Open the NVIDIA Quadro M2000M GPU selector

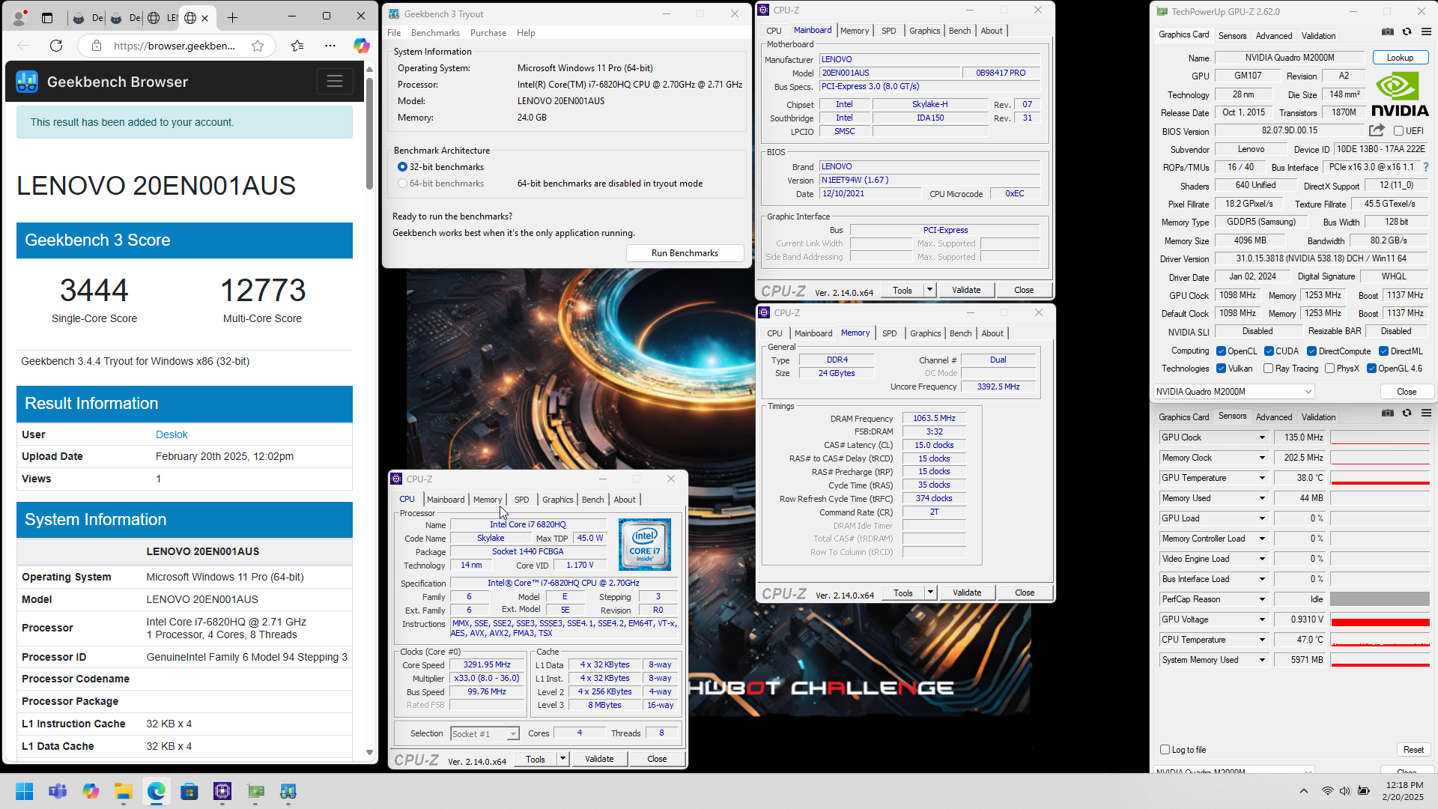click(x=1234, y=392)
